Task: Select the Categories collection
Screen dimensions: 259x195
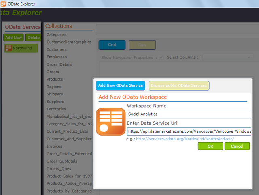Action: coord(57,34)
